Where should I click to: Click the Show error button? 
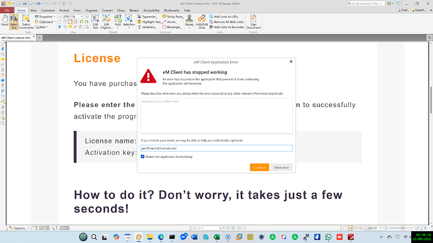coord(281,167)
